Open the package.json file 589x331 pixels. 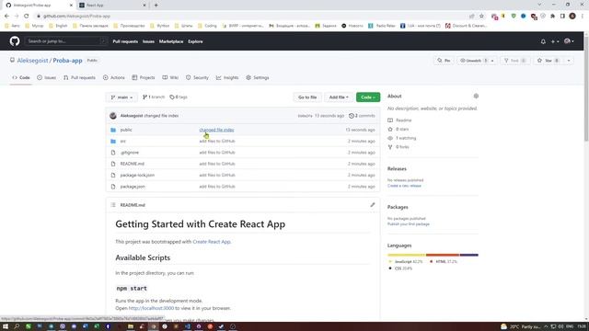[x=133, y=186]
